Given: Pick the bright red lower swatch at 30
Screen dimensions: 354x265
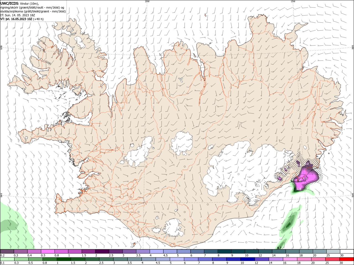Looking at the screenshot, I should click(347, 259).
